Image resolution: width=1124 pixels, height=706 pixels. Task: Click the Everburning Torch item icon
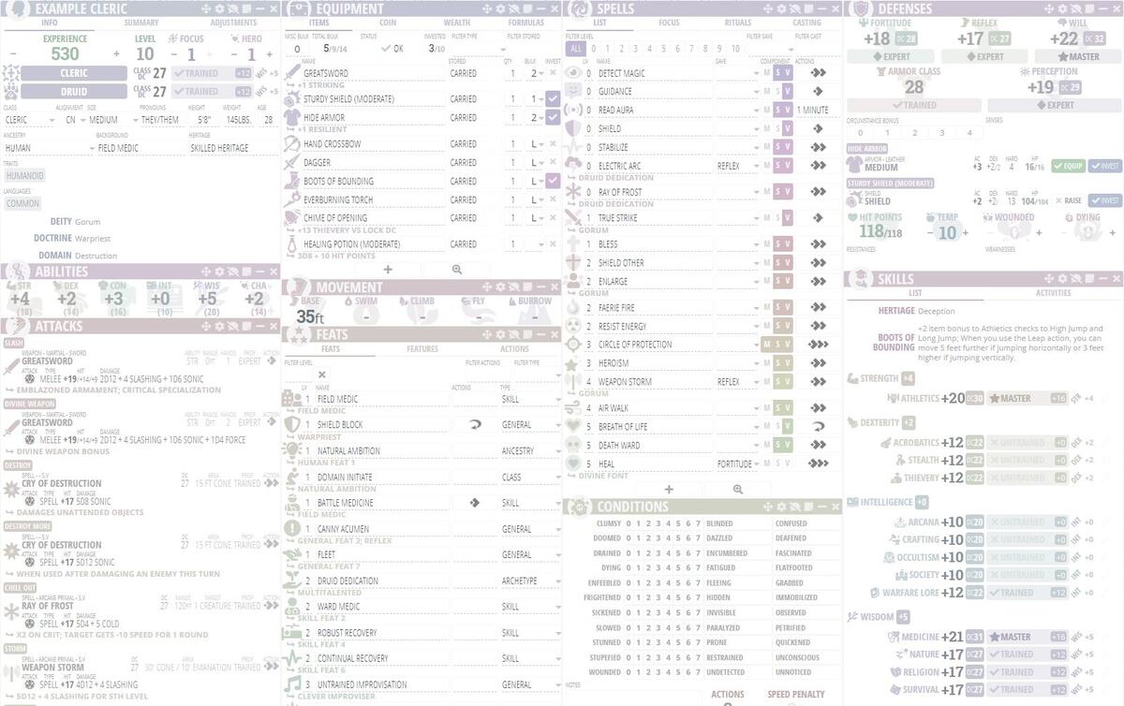pyautogui.click(x=291, y=199)
